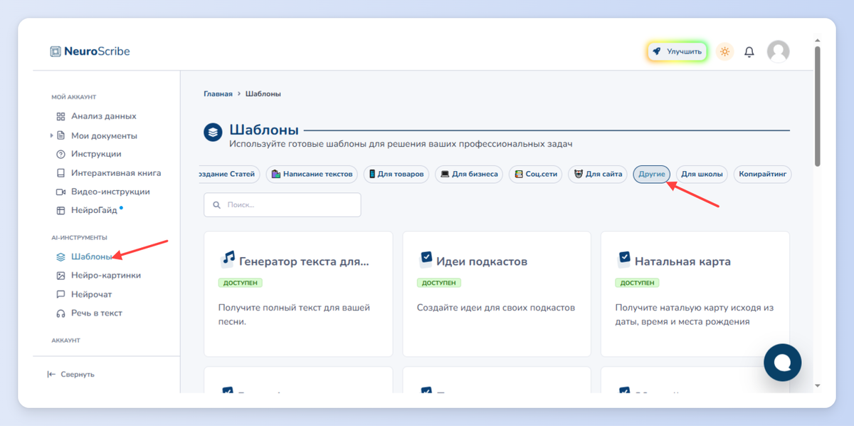The height and width of the screenshot is (426, 854).
Task: Select Для товаров category tab
Action: click(x=396, y=174)
